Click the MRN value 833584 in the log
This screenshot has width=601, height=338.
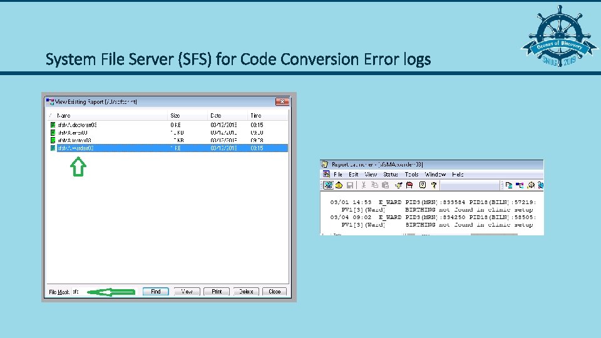click(455, 202)
